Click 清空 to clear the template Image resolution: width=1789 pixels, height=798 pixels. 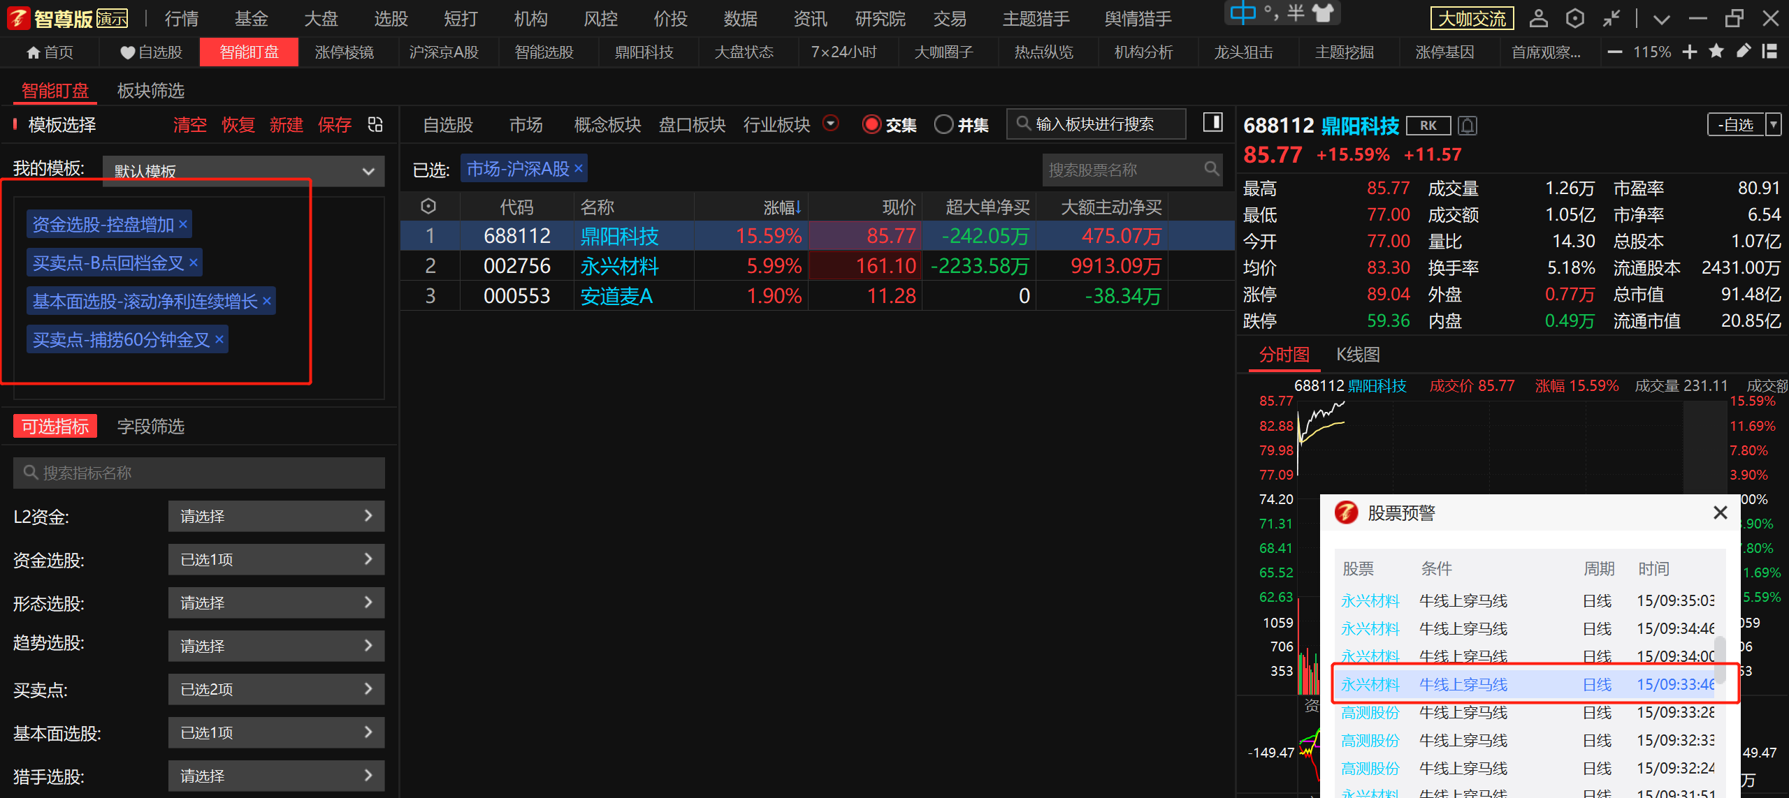pyautogui.click(x=190, y=125)
